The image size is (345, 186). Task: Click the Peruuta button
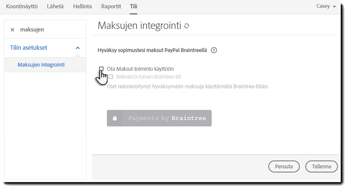point(284,166)
